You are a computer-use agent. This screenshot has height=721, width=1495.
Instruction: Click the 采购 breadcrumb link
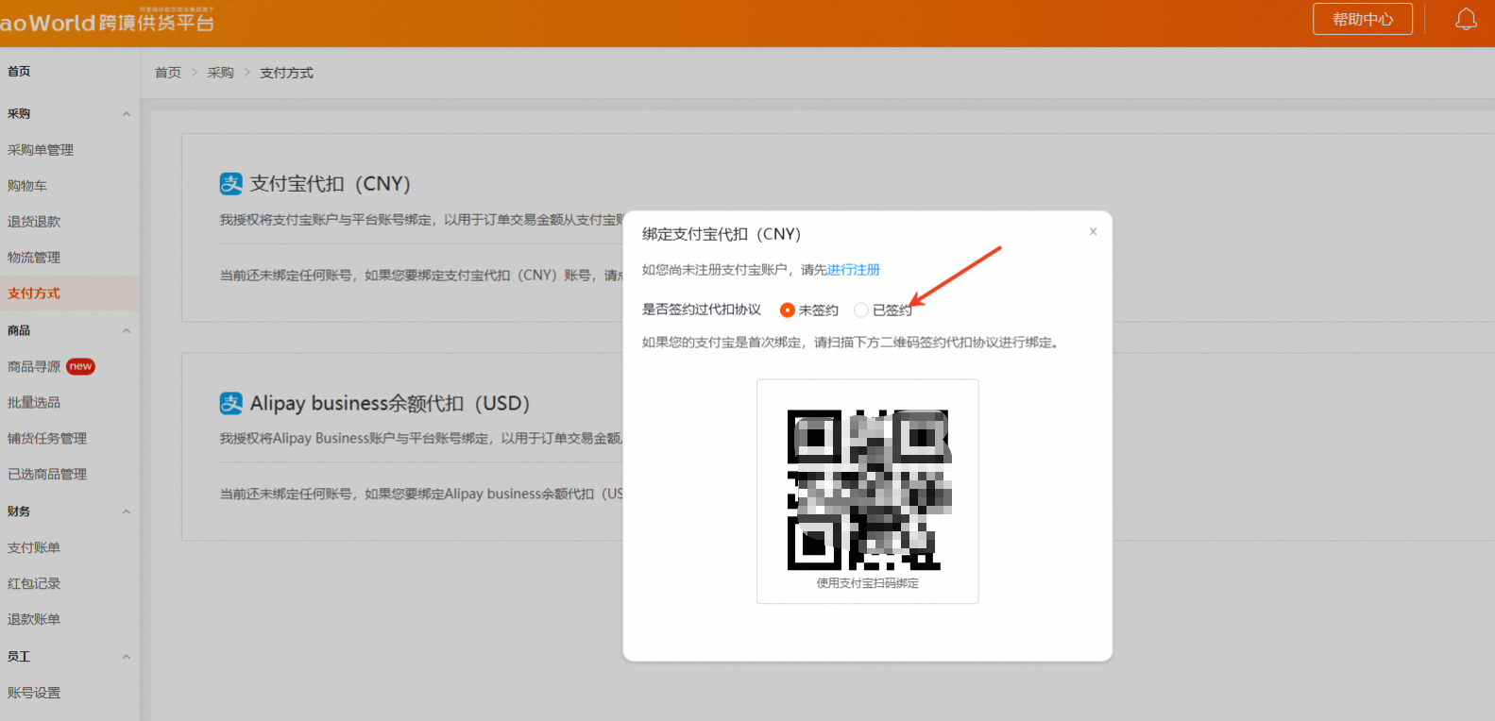[x=221, y=73]
